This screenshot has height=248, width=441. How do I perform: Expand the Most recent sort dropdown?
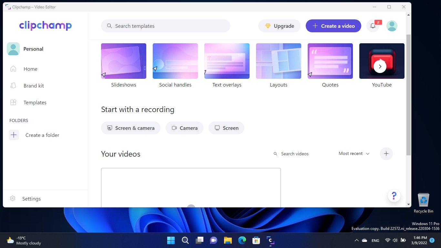point(354,154)
